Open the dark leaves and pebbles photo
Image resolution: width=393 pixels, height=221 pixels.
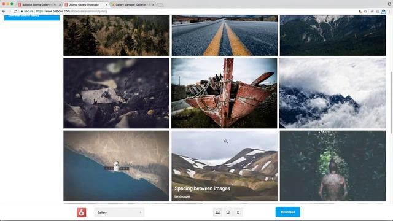coord(116,93)
